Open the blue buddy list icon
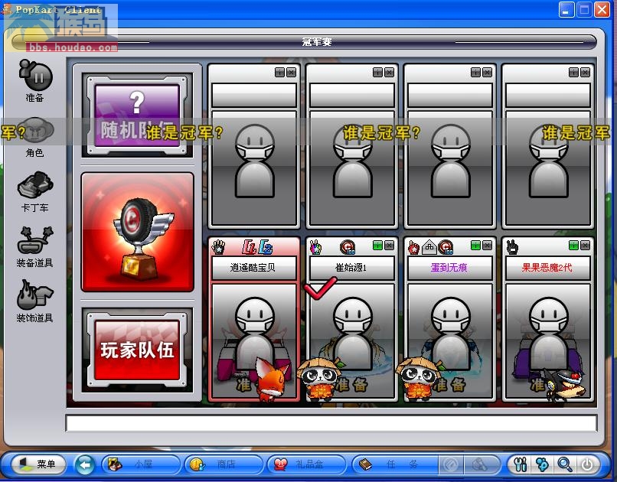This screenshot has width=617, height=482. click(542, 464)
